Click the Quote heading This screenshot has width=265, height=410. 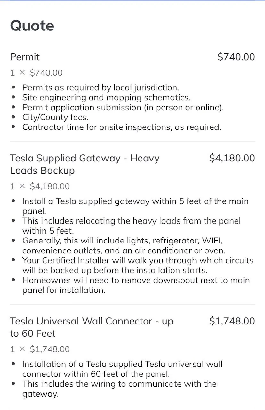click(32, 26)
